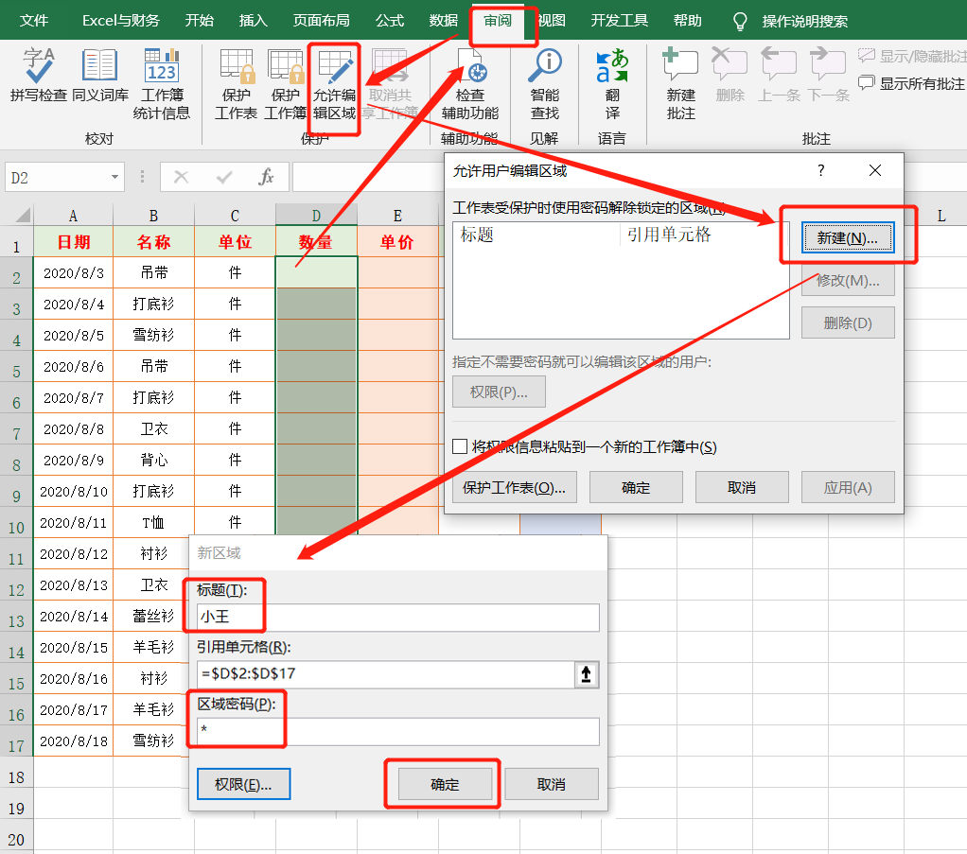This screenshot has width=967, height=854.
Task: Click the cell containing T恤
Action: (x=153, y=522)
